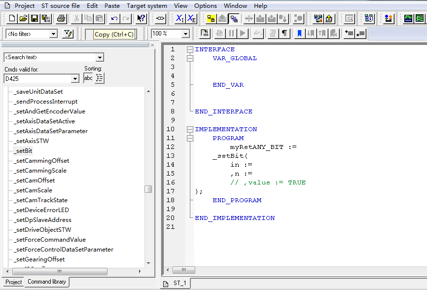This screenshot has height=291, width=429.
Task: Switch to the Project tab
Action: pos(14,282)
